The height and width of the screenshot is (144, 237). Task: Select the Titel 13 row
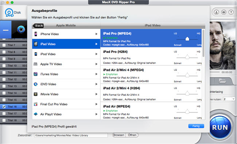[x=13, y=86]
